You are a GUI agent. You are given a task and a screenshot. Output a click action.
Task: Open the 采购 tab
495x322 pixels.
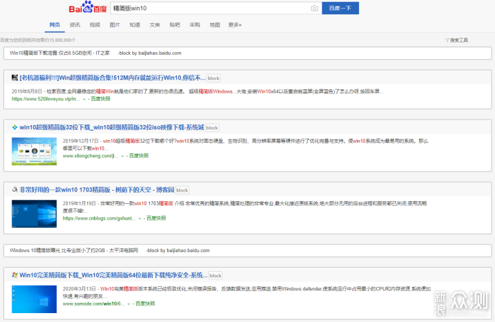click(195, 25)
